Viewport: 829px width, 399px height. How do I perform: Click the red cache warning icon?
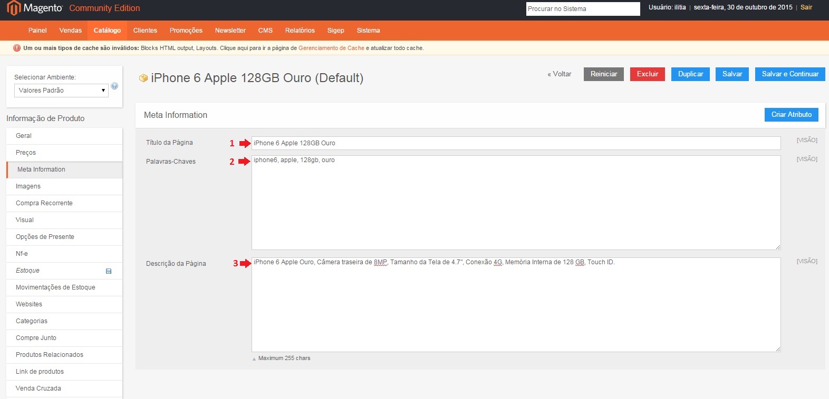coord(16,48)
